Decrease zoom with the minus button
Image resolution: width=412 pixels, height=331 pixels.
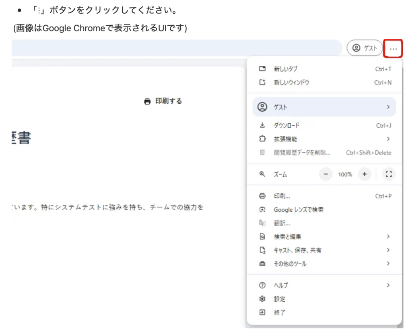click(325, 174)
